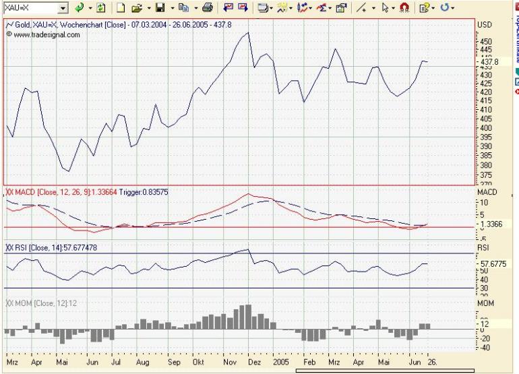Click the refresh document icon
Image resolution: width=519 pixels, height=374 pixels.
(100, 7)
